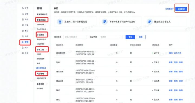The width and height of the screenshot is (195, 103).
Task: Open 满减 submenu item
Action: [x=38, y=63]
